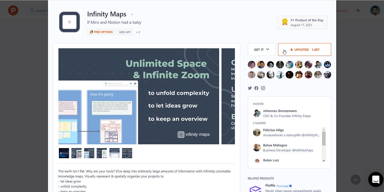Open the upvoter avatar with dark blue logo
Viewport: 384px width, 192px height.
coord(327,65)
